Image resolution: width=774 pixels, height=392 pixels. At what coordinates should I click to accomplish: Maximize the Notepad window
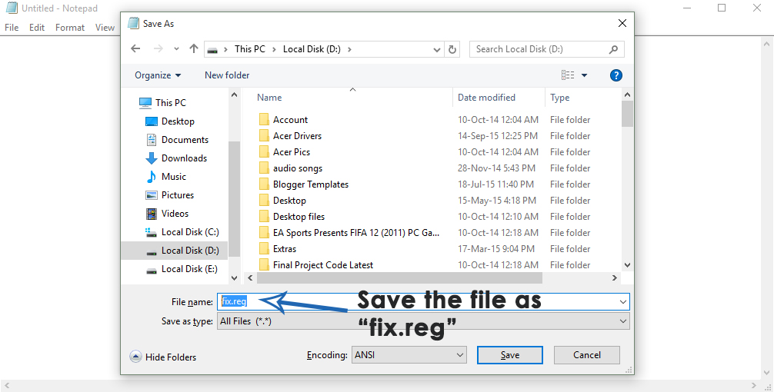click(x=722, y=8)
